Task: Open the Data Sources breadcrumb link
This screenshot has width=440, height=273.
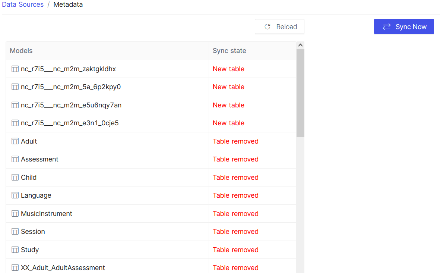Action: (23, 4)
